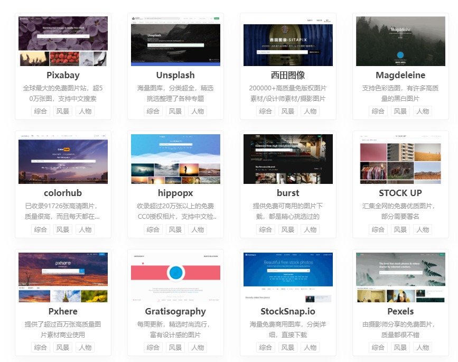Screen dimensions: 458x362
Task: Click the 综合 tag under Magdeleine
Action: pyautogui.click(x=378, y=112)
